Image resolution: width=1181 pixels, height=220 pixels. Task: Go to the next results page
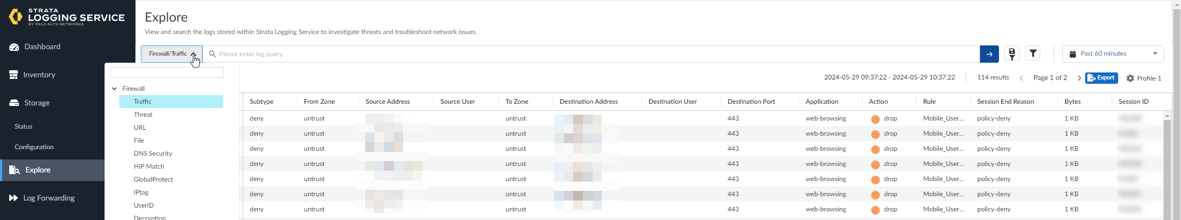[x=1079, y=78]
